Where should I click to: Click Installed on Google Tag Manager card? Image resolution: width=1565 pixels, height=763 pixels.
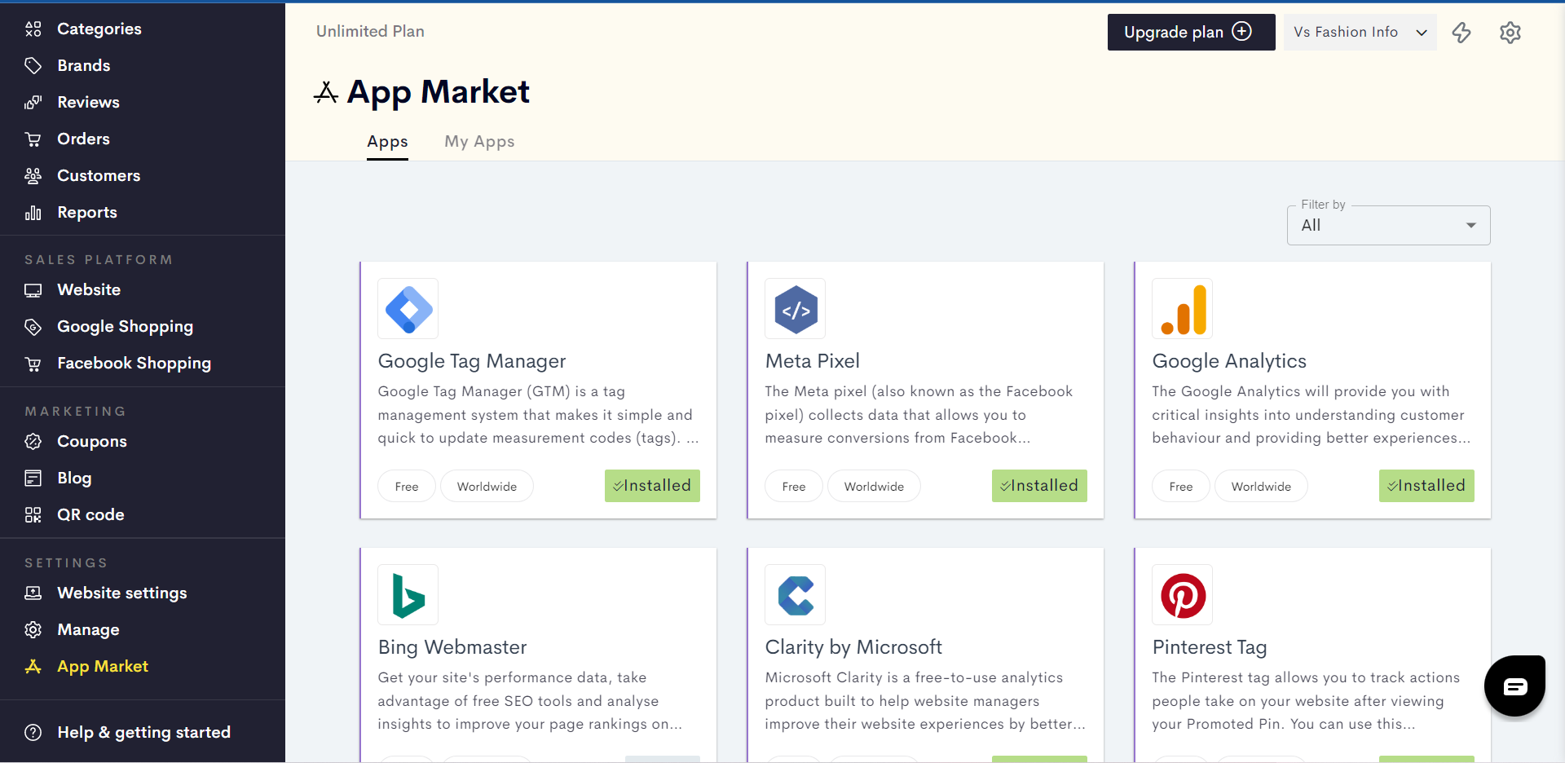652,486
